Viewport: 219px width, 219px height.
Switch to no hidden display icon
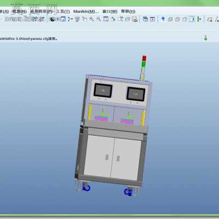tap(185, 19)
